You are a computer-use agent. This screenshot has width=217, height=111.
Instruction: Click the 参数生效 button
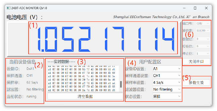pyautogui.click(x=196, y=83)
